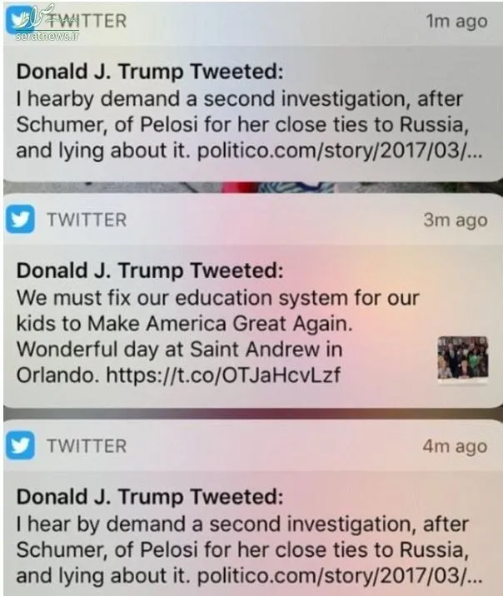Open the photo thumbnail in the Saint Andrew tweet
This screenshot has height=596, width=503.
click(463, 358)
